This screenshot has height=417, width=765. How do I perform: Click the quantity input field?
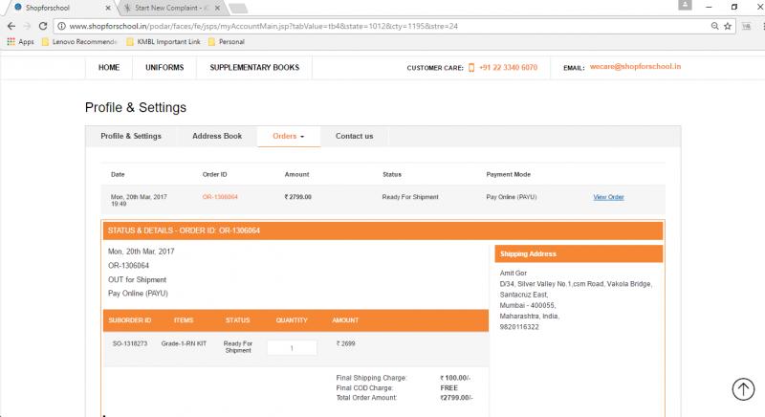click(292, 348)
